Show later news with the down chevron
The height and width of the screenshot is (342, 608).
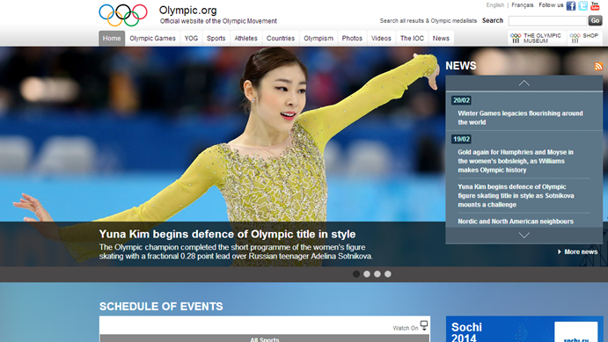click(524, 235)
